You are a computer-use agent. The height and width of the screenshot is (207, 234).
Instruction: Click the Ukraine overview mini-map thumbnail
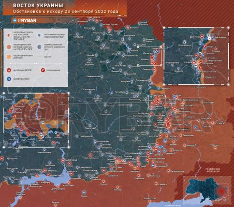[207, 189]
